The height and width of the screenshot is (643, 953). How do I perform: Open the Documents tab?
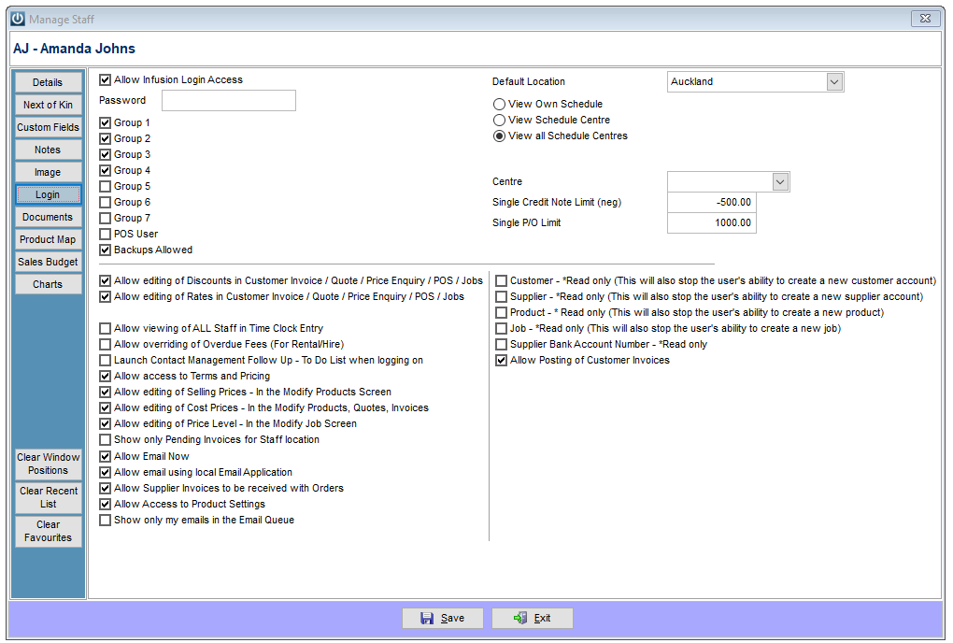pyautogui.click(x=48, y=218)
